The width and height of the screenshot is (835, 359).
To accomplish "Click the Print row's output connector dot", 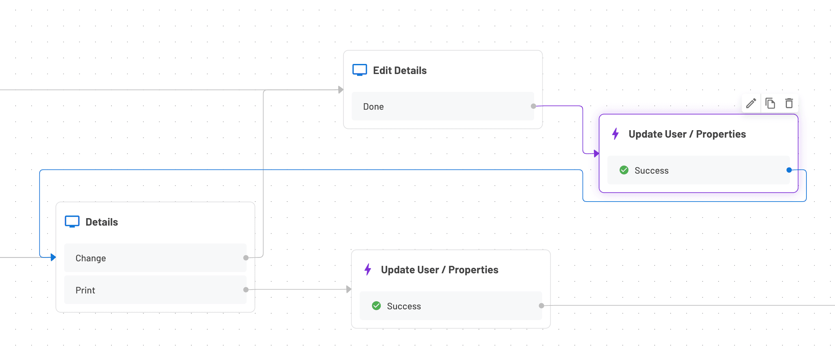I will tap(246, 290).
